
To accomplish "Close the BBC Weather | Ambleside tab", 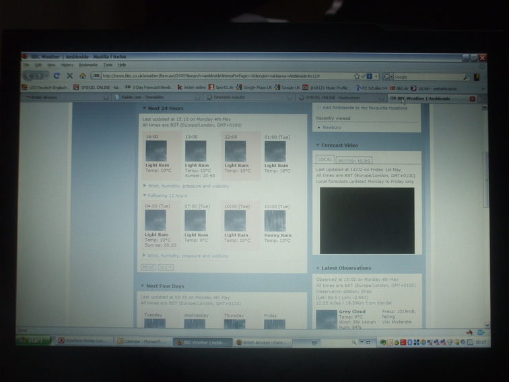I will [x=473, y=99].
